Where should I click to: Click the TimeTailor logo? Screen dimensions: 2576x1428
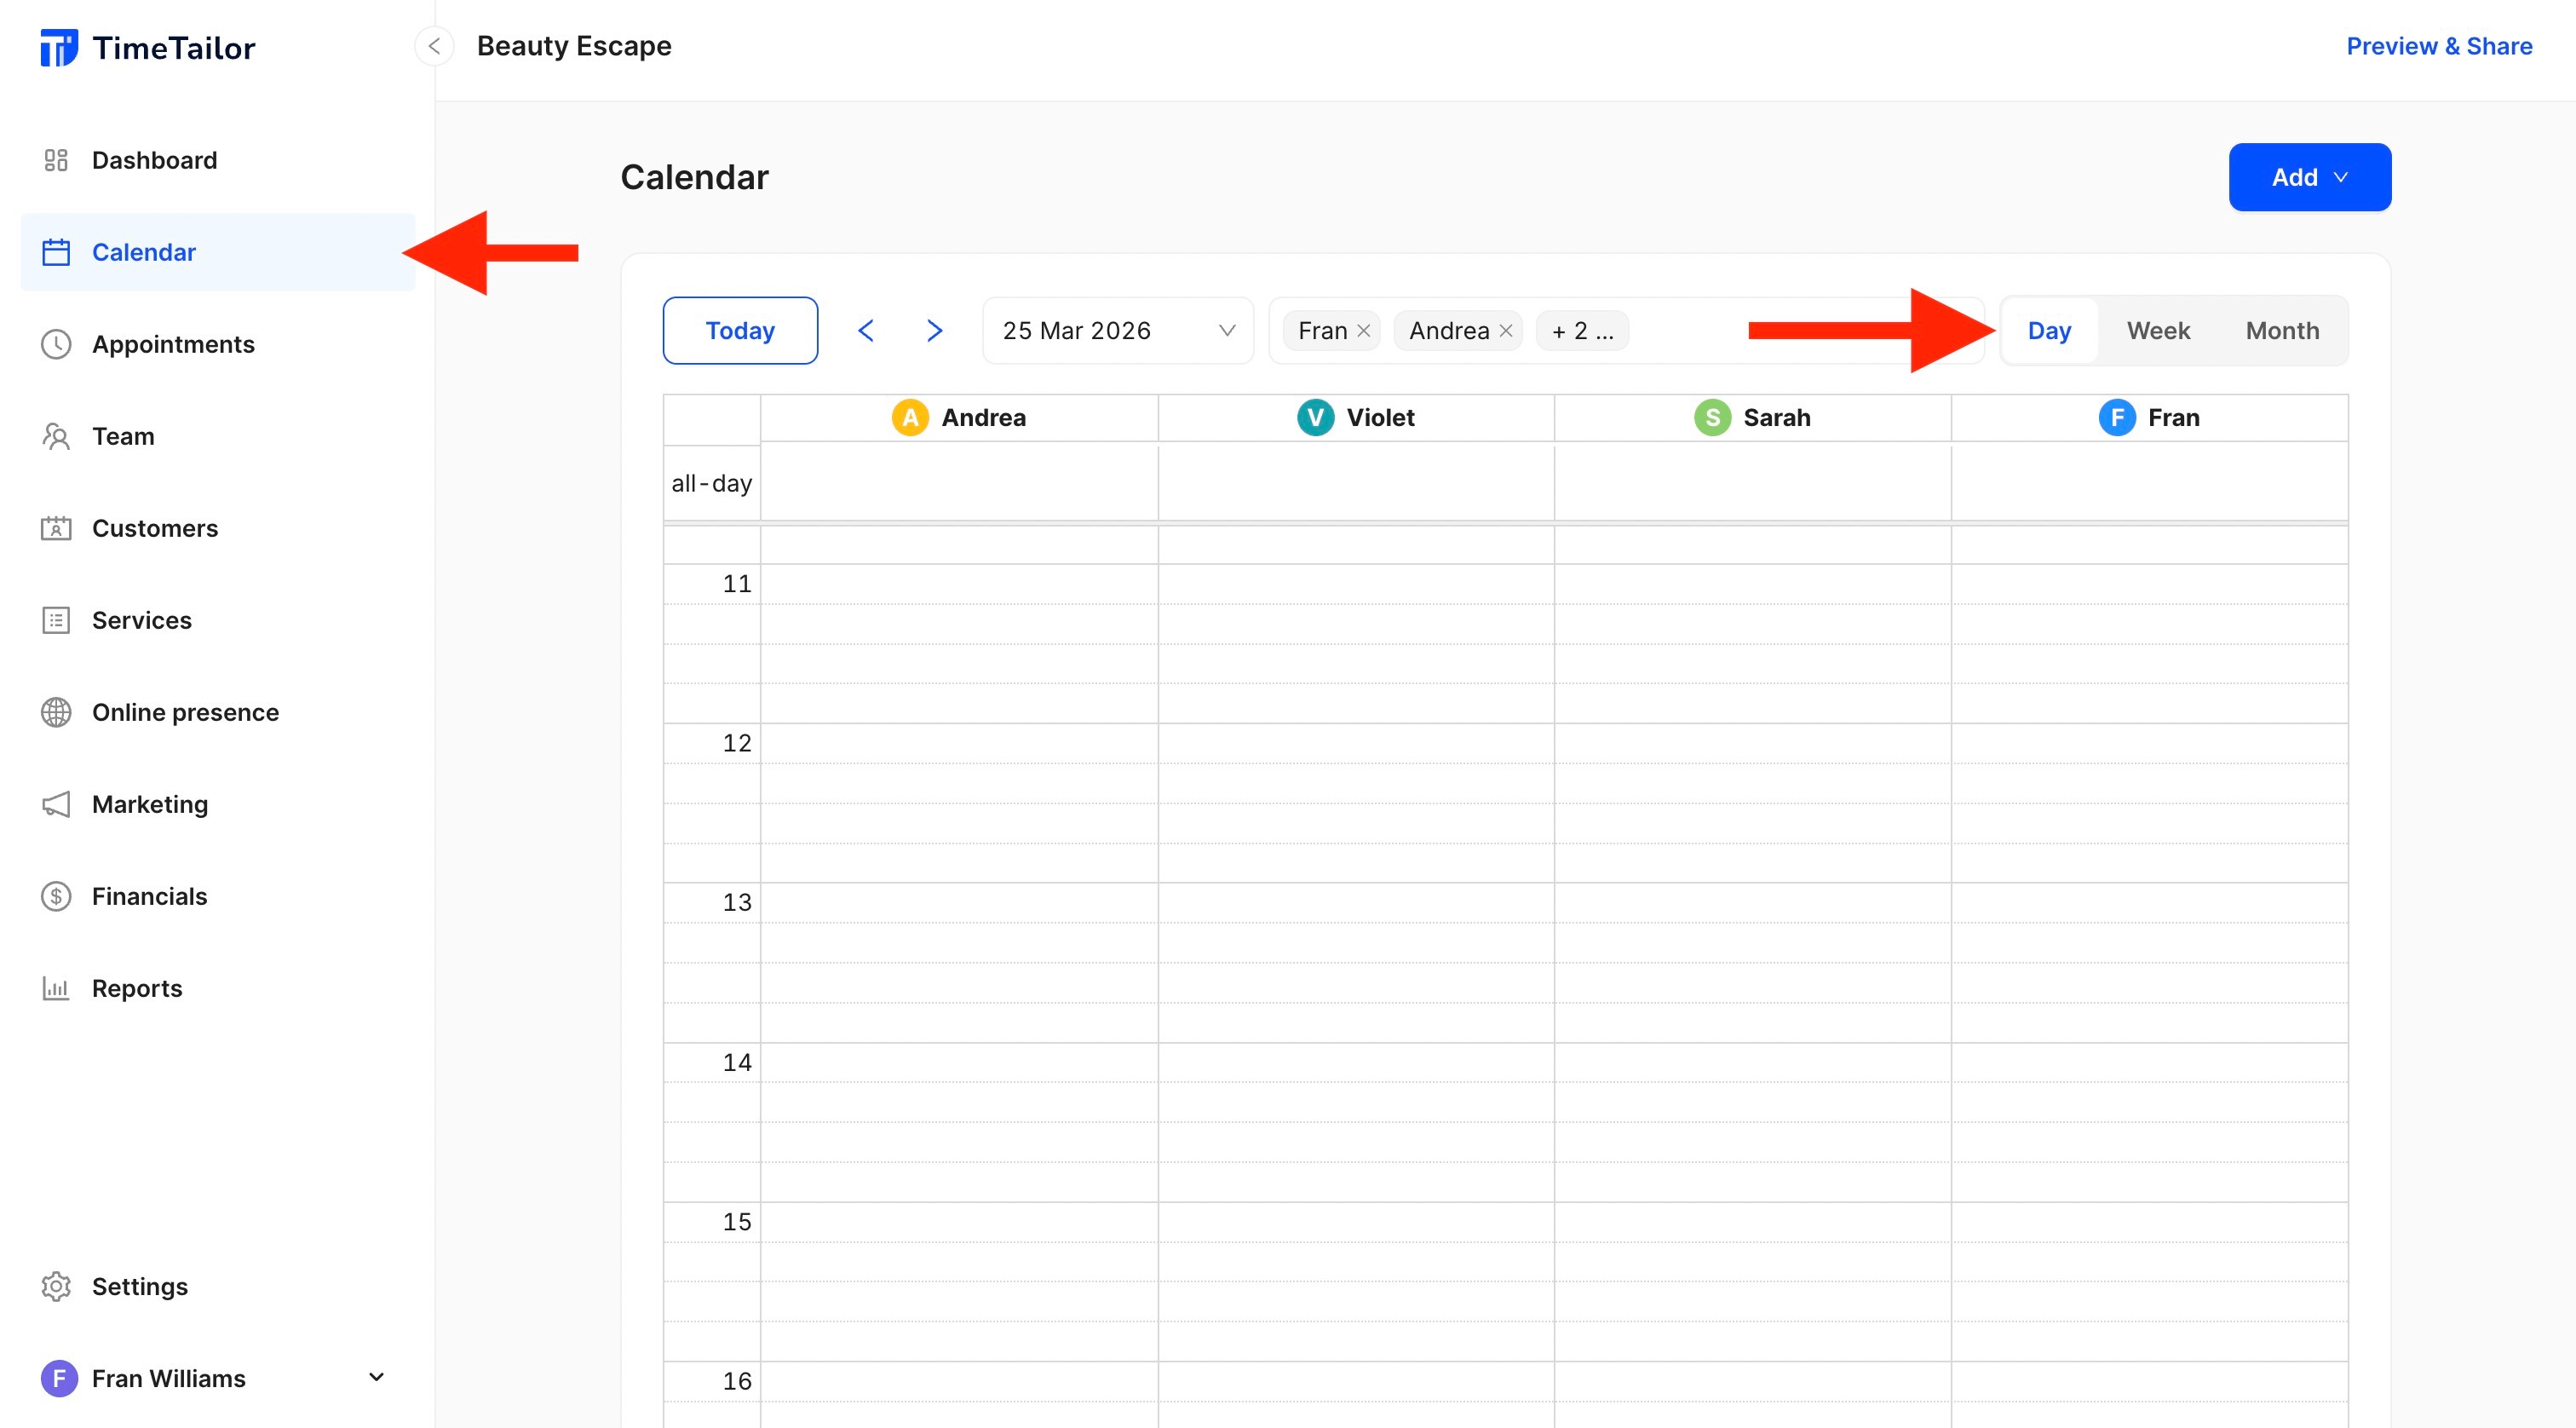(x=148, y=46)
